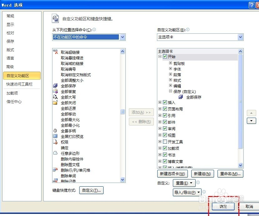This screenshot has height=216, width=259.
Task: Select 全部最大化 in the command list
Action: [70, 120]
